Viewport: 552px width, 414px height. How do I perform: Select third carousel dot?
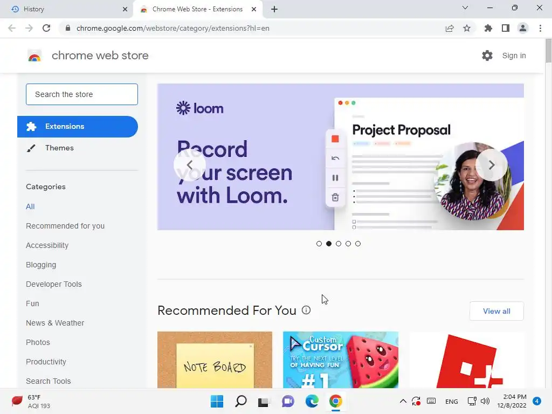click(x=339, y=244)
